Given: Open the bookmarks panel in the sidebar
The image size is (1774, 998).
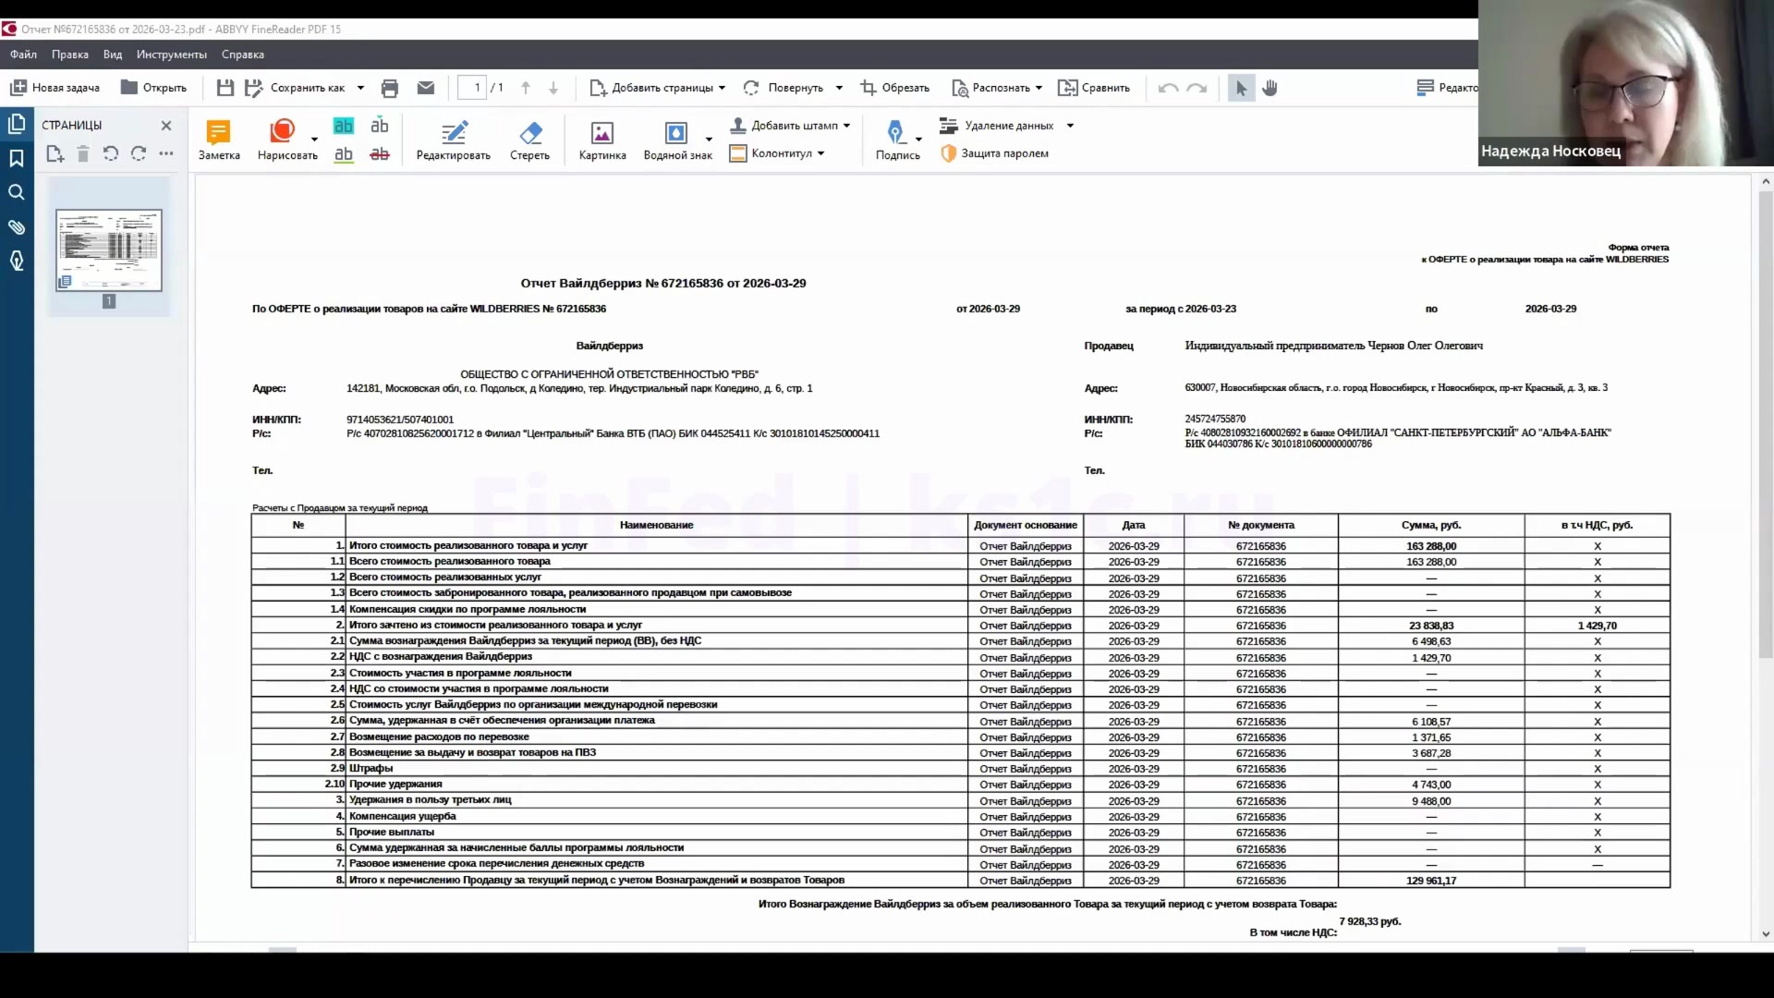Looking at the screenshot, I should 17,159.
